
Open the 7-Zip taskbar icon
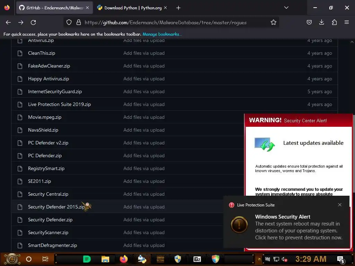coord(197,259)
